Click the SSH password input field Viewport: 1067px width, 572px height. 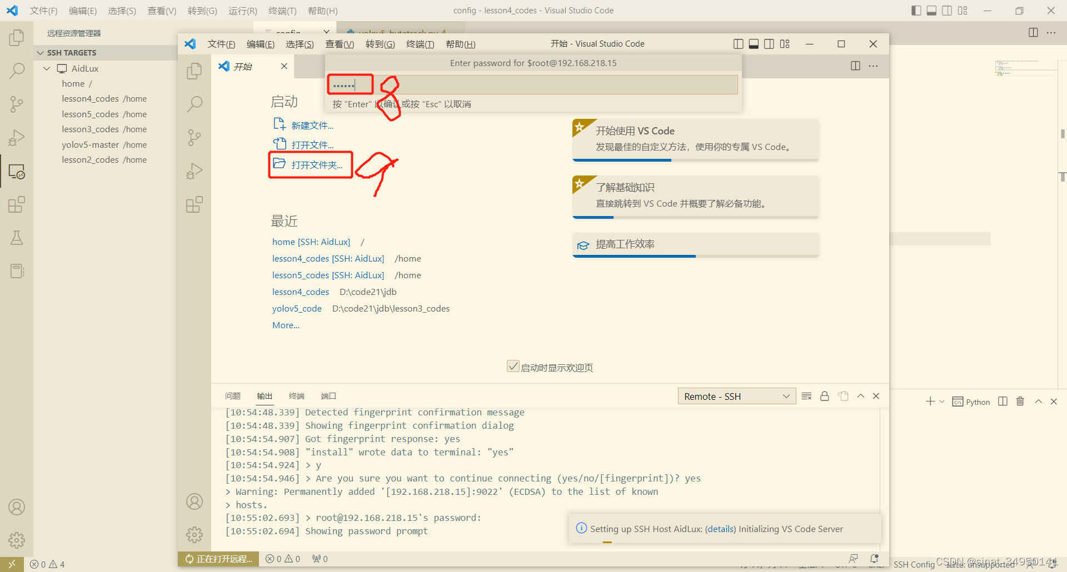[x=533, y=85]
